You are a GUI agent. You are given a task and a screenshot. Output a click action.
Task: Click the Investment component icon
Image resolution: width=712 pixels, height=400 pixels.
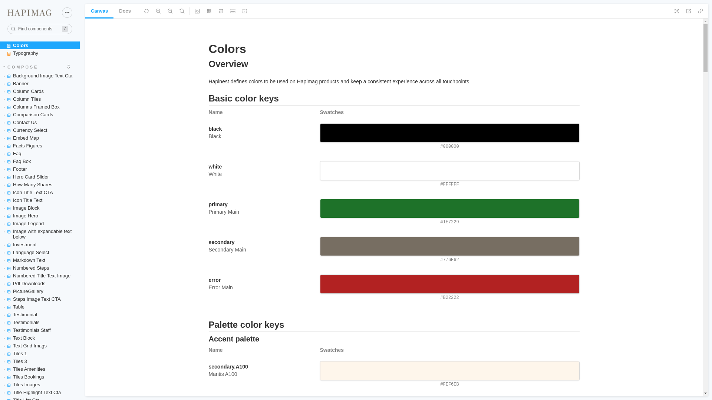9,245
